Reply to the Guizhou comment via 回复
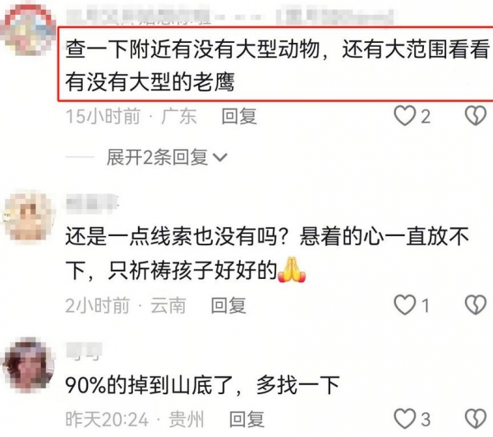493x437 pixels. coord(246,420)
